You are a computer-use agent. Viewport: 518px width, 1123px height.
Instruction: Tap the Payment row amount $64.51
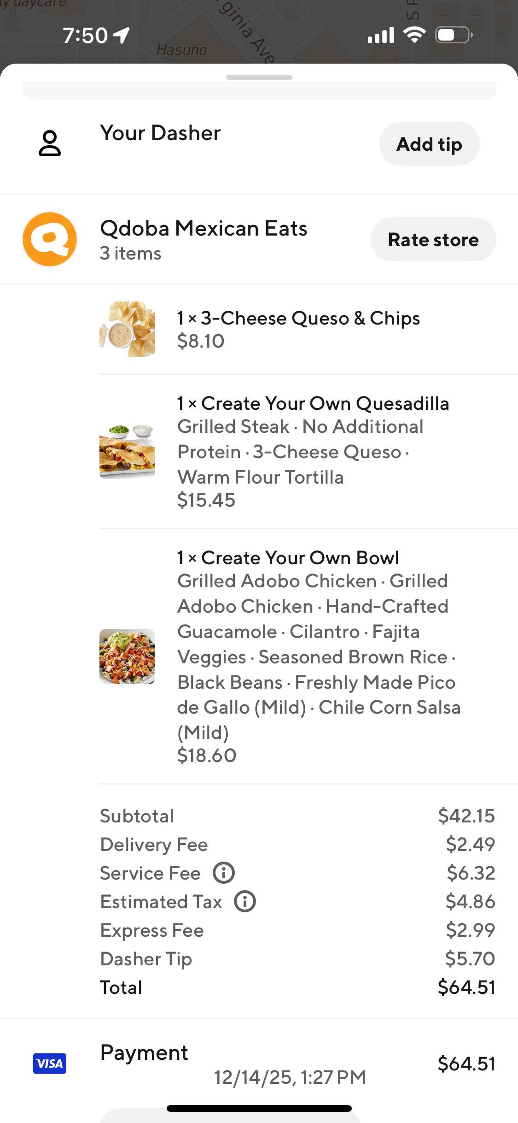[466, 1064]
